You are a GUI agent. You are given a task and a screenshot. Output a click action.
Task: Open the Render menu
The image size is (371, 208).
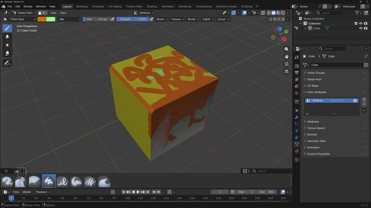[28, 6]
